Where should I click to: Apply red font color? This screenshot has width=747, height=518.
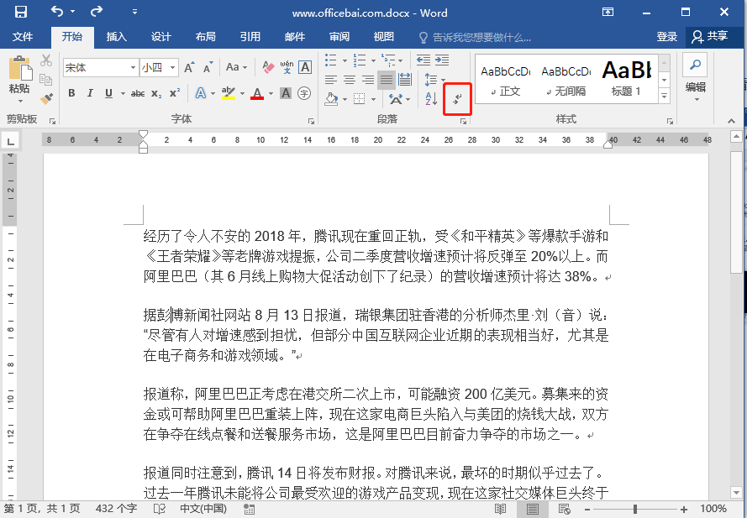point(257,93)
